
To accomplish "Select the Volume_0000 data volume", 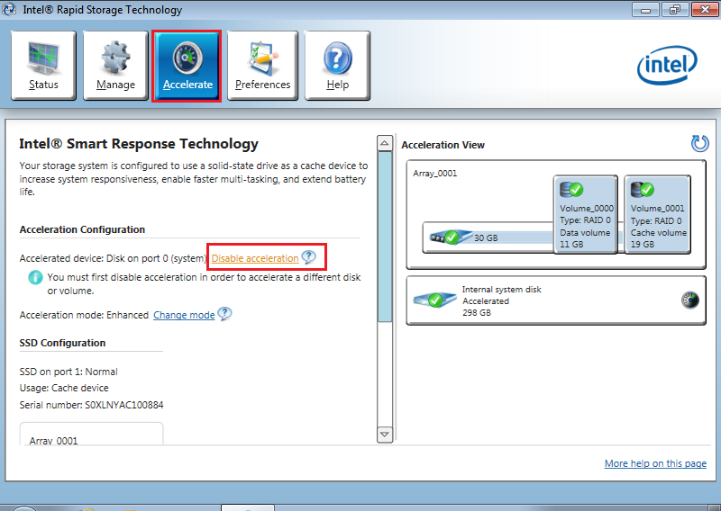I will (x=587, y=214).
